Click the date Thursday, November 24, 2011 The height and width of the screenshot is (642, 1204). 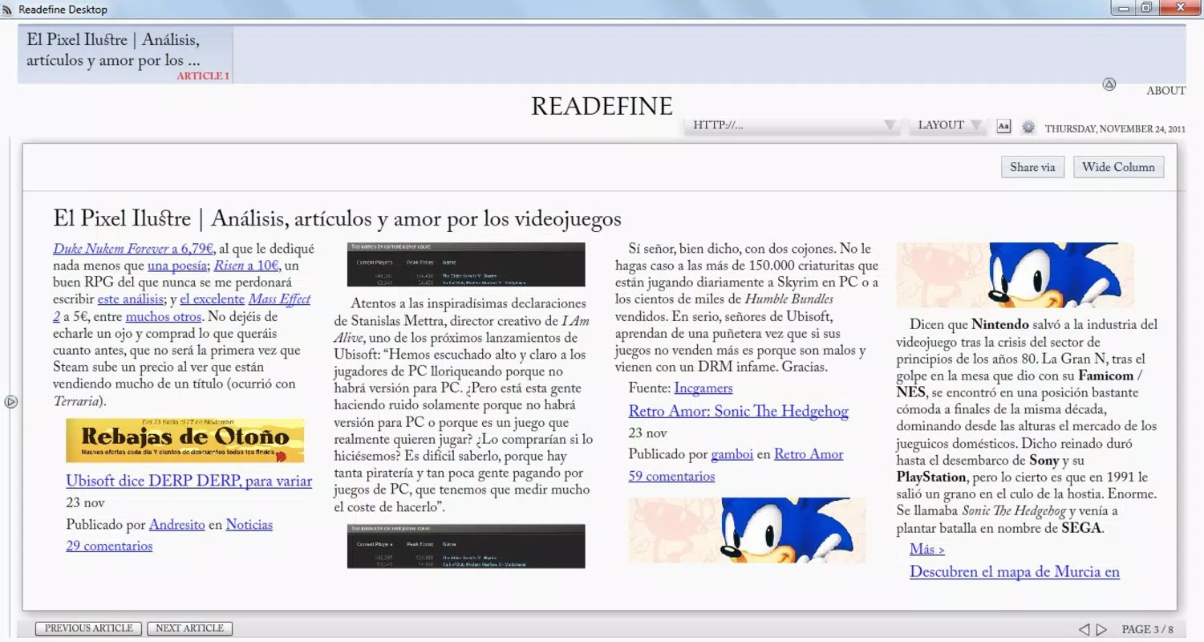pyautogui.click(x=1115, y=128)
